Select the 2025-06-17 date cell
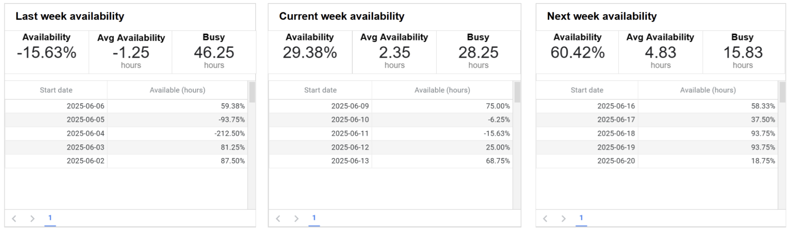This screenshot has width=792, height=233. coord(587,120)
